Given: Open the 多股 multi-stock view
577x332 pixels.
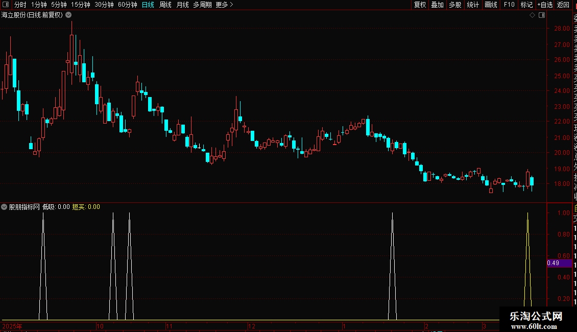Looking at the screenshot, I should [455, 5].
